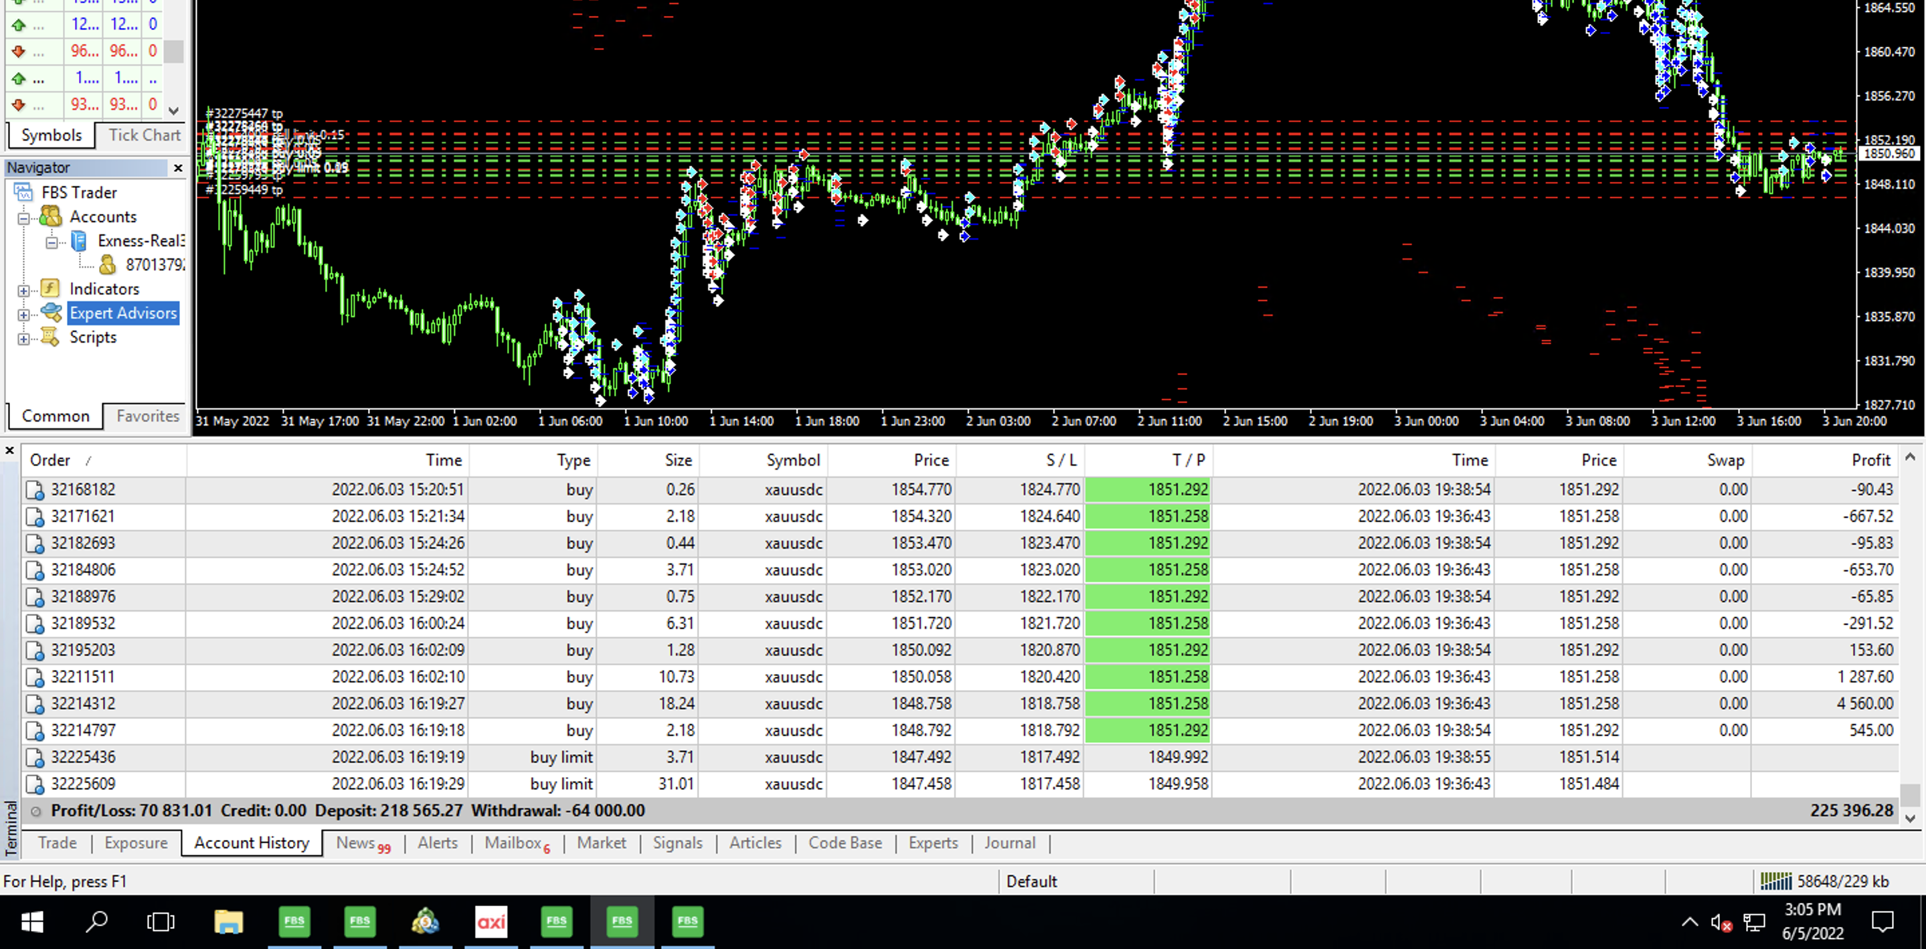Click the Expert Advisors icon in Navigator
Image resolution: width=1926 pixels, height=949 pixels.
click(51, 313)
